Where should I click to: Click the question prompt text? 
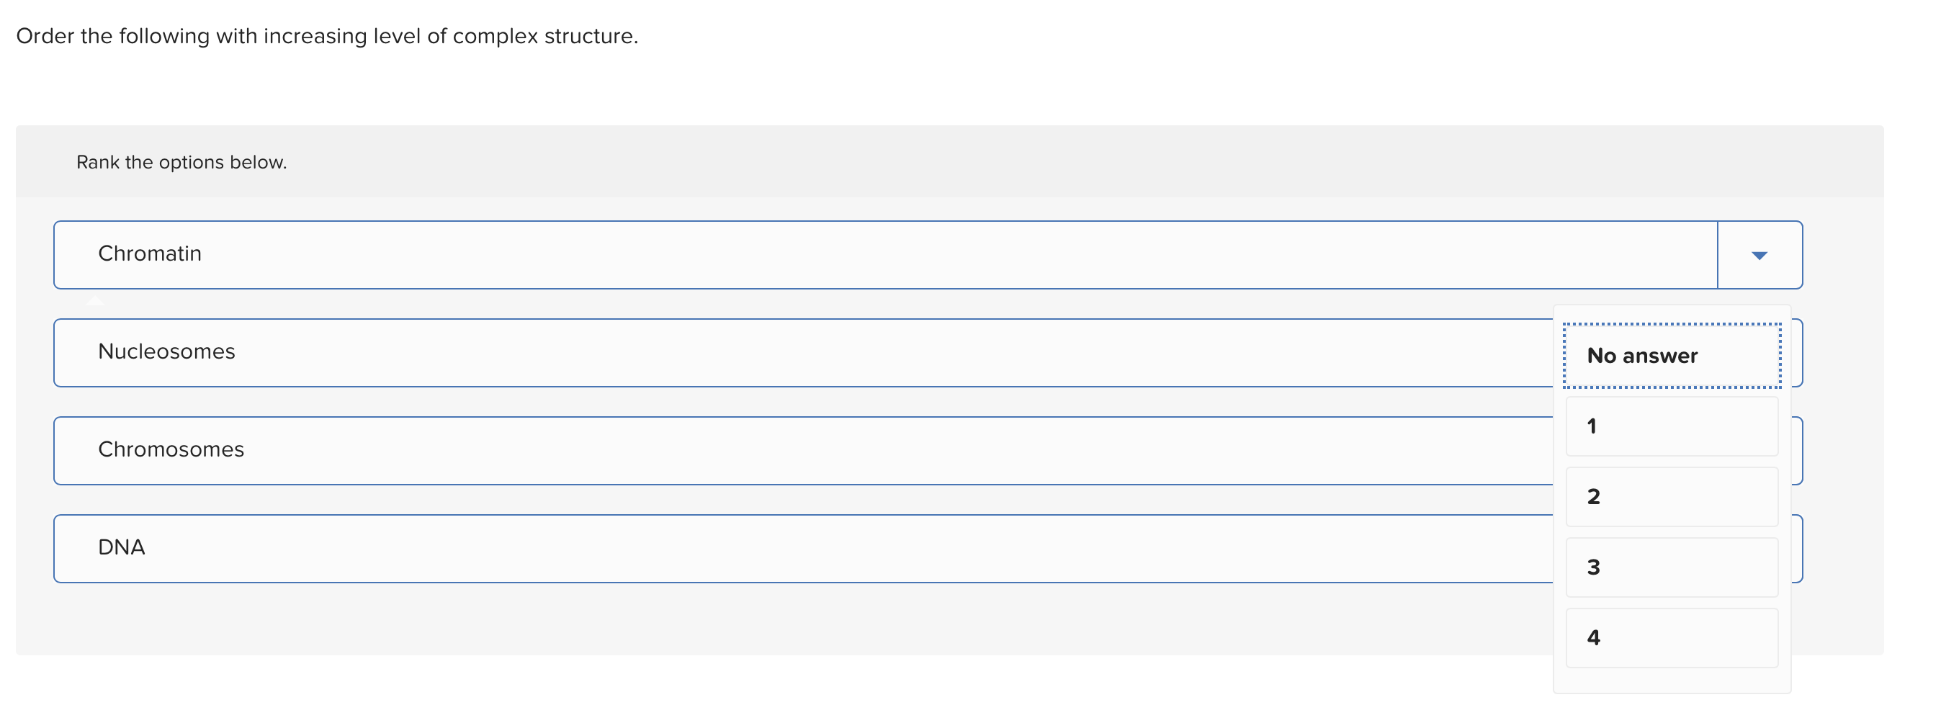[x=327, y=35]
